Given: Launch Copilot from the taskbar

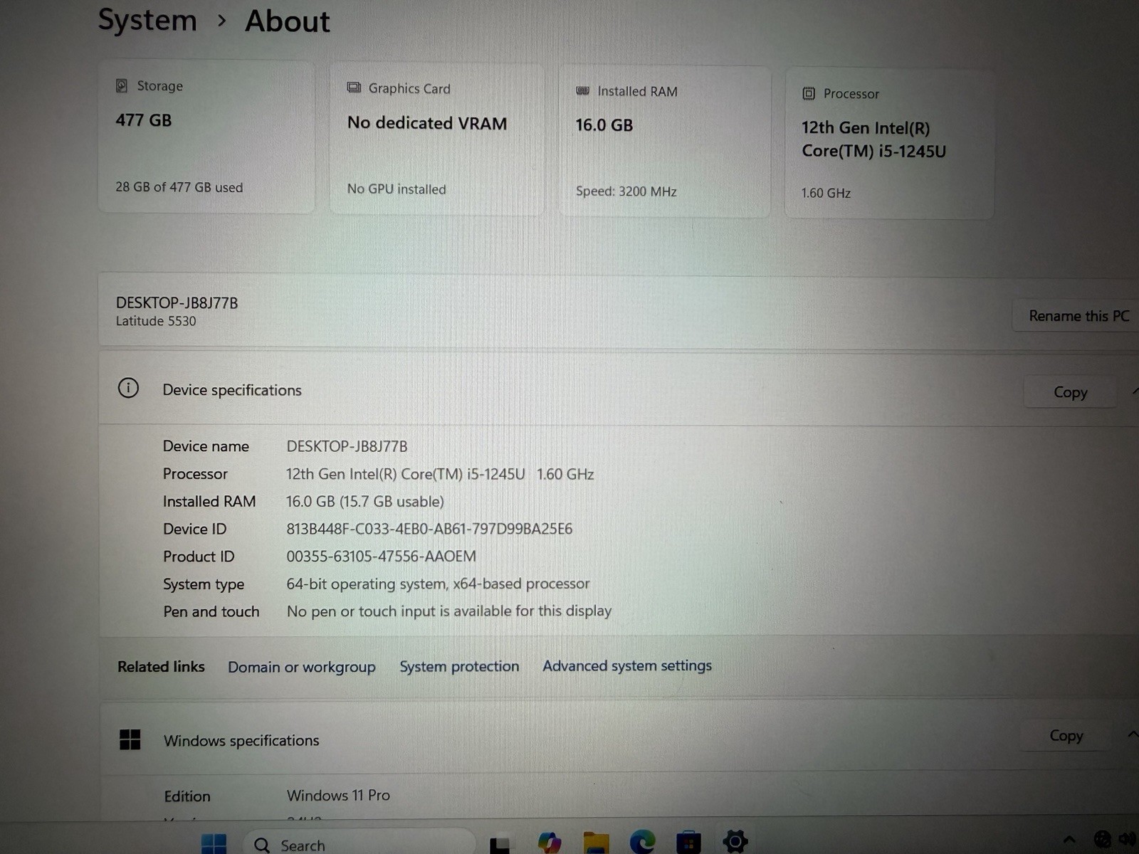Looking at the screenshot, I should click(549, 843).
